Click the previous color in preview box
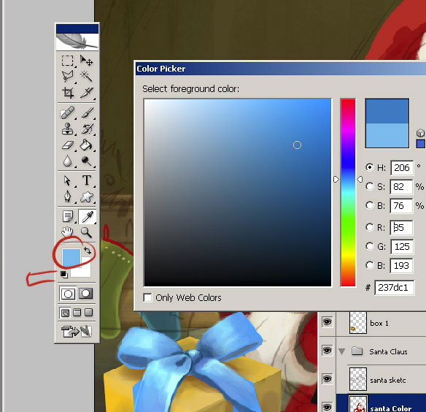 coord(387,136)
